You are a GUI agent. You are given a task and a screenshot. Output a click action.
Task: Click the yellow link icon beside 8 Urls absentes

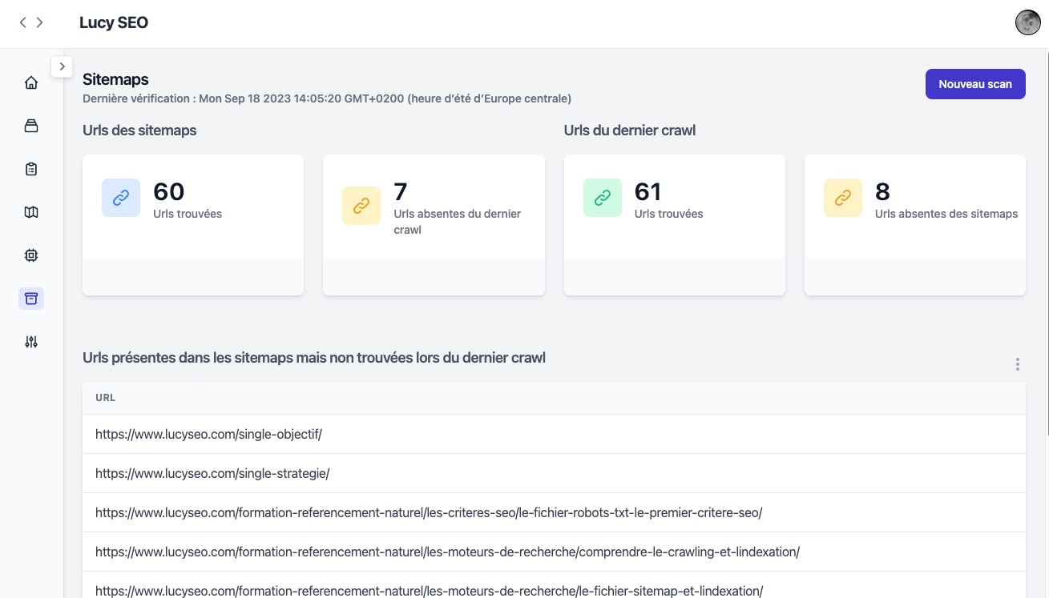[843, 198]
